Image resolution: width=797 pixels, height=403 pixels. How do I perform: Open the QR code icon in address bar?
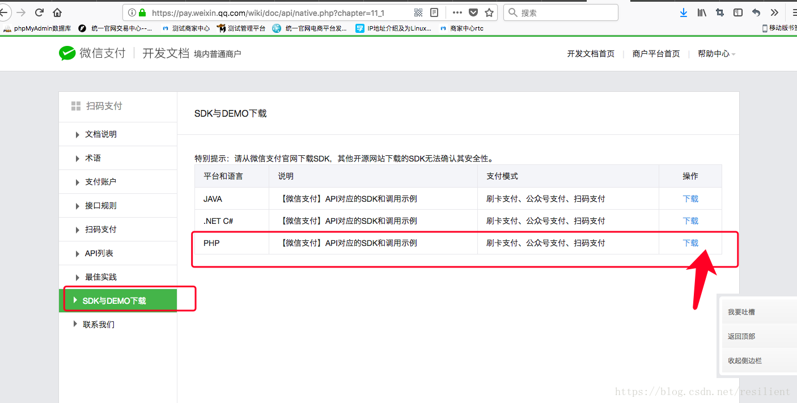(x=418, y=12)
